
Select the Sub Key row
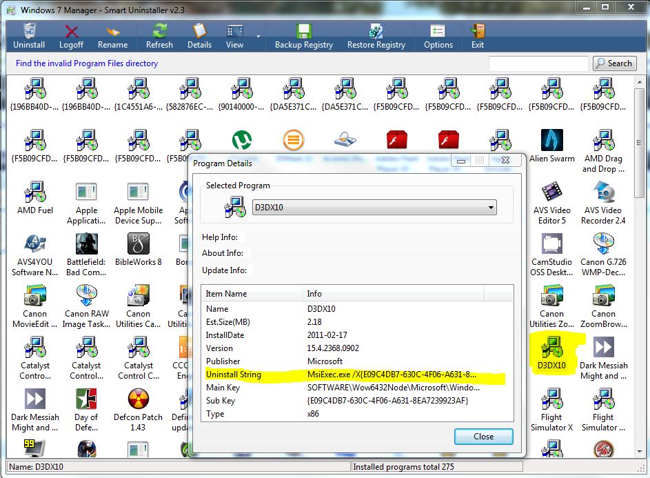(x=357, y=401)
